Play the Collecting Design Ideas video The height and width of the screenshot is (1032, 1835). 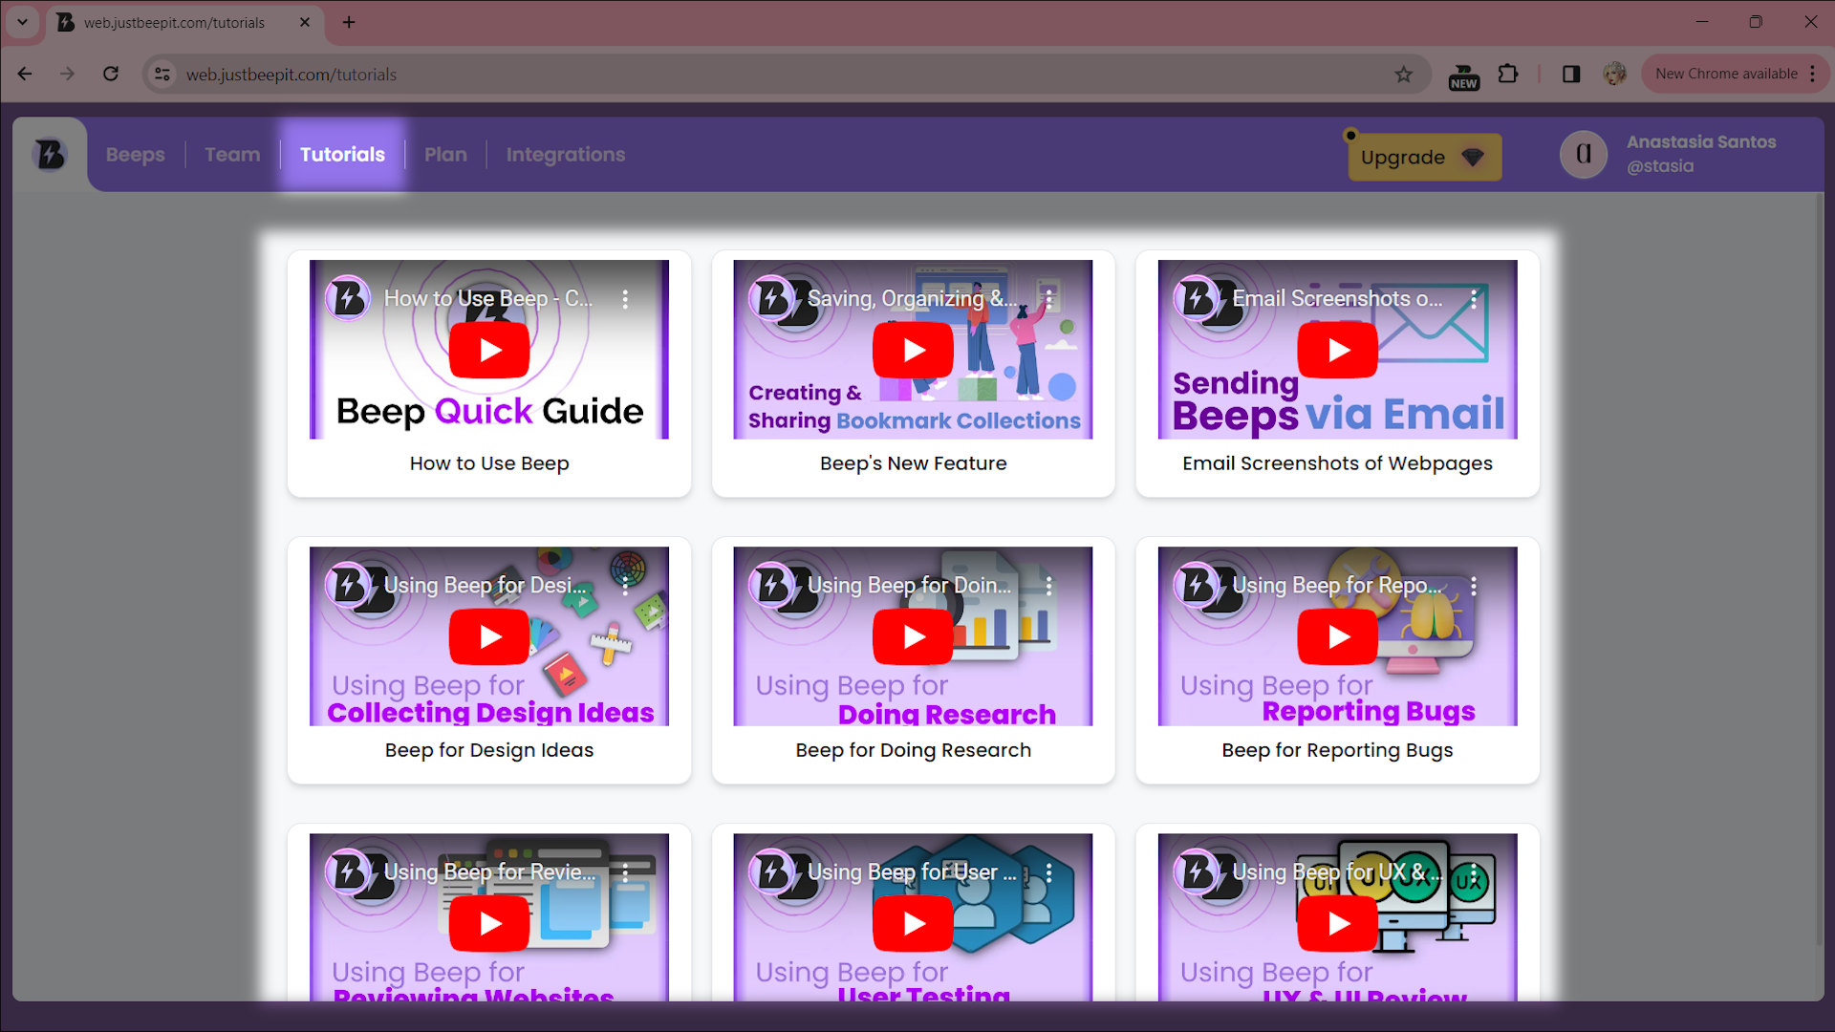pos(489,637)
